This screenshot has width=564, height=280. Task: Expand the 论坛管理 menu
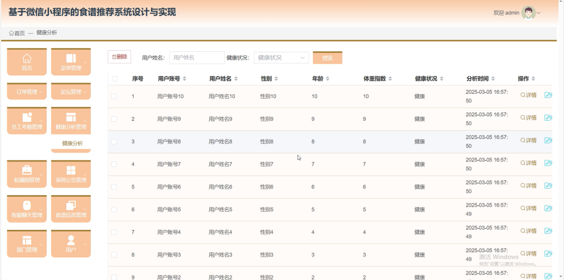click(71, 91)
